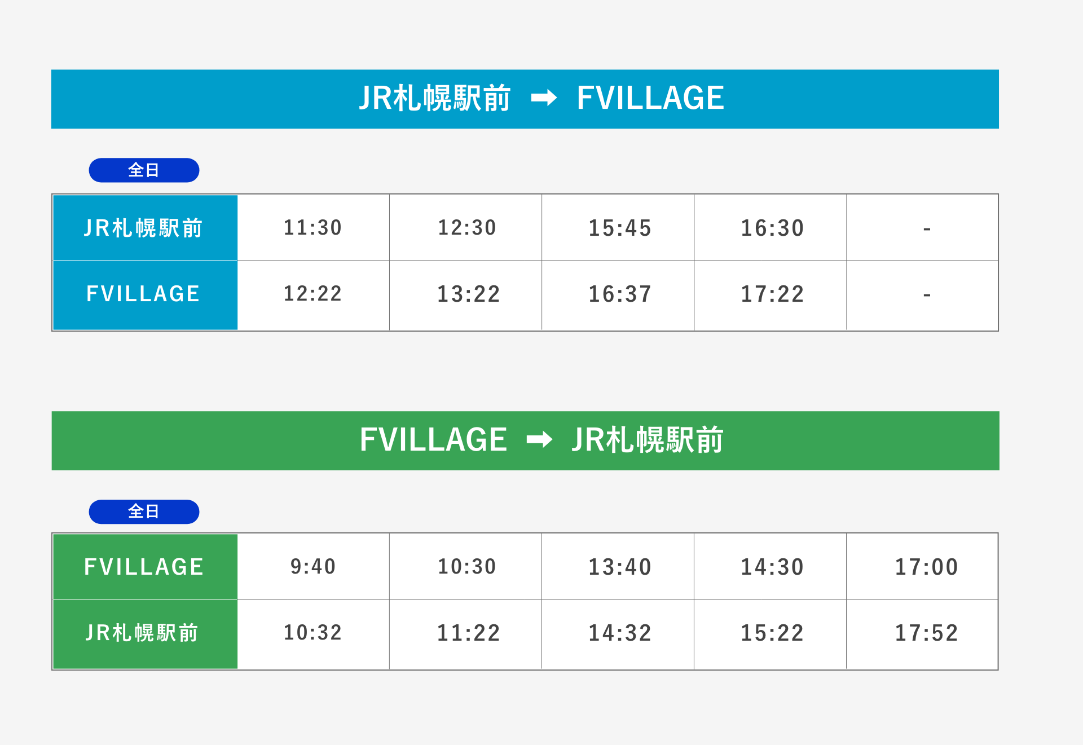Click the 全日 badge above the blue timetable
Viewport: 1083px width, 745px height.
click(144, 170)
